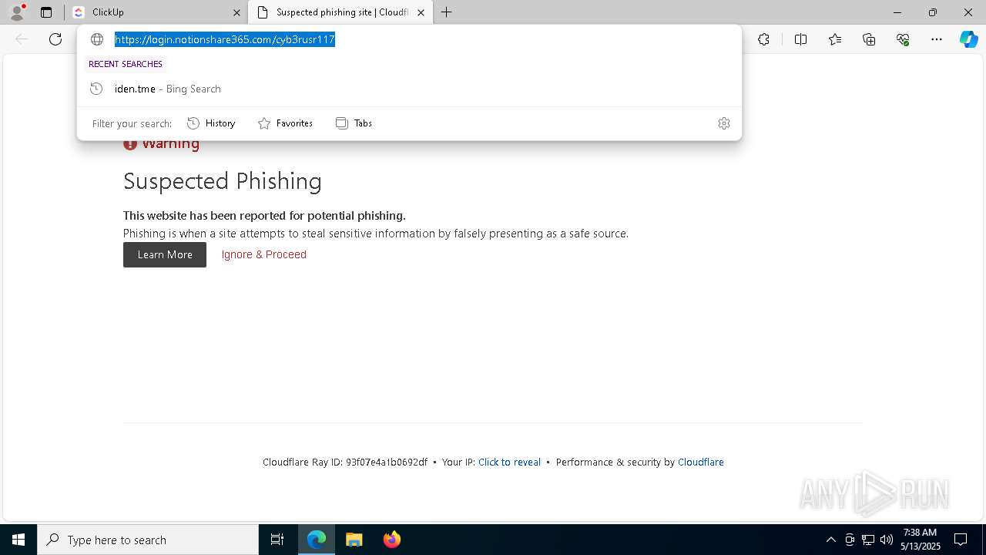Click the Cloudflare Ray ID text
The height and width of the screenshot is (555, 986).
345,462
